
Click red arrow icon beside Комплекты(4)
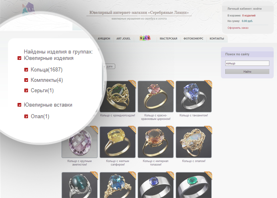26,80
